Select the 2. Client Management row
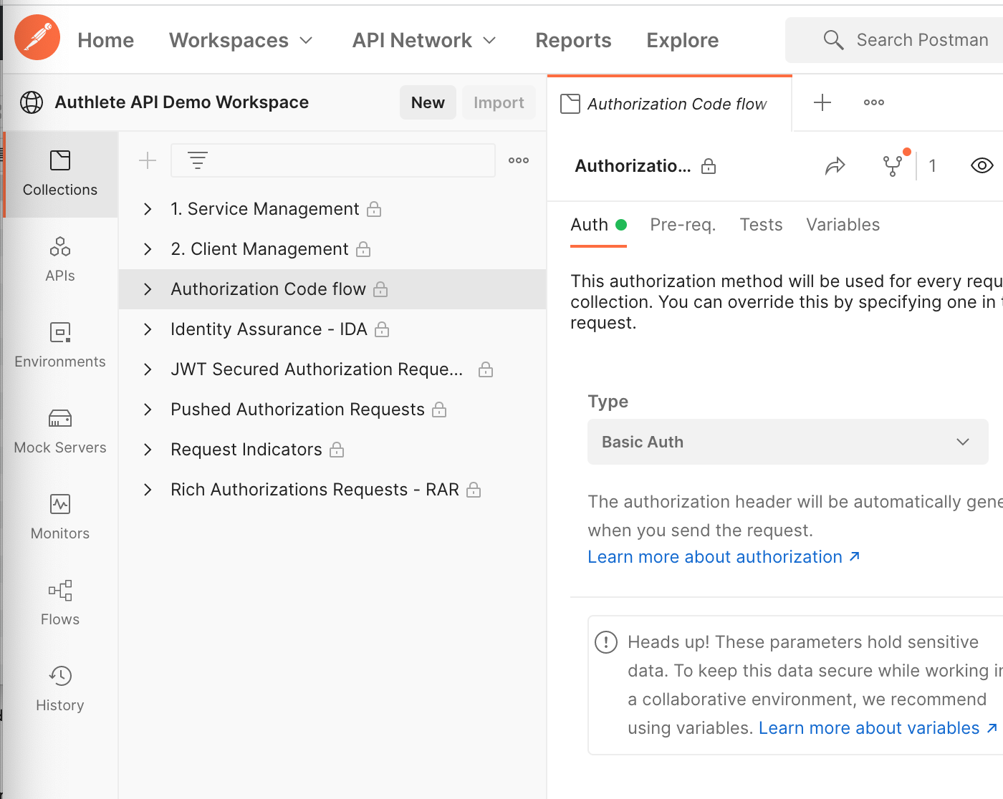Image resolution: width=1003 pixels, height=799 pixels. 332,249
